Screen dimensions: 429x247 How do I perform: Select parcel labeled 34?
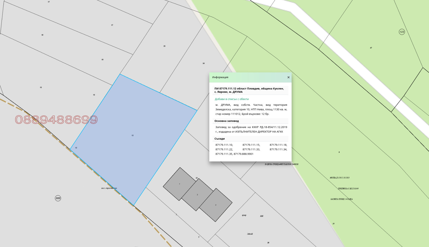tap(204, 63)
